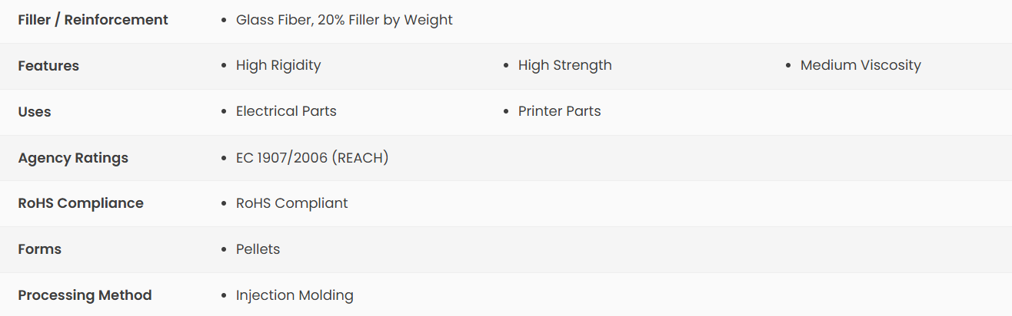Select the Injection Molding value
Screen dimensions: 1012x316
295,295
